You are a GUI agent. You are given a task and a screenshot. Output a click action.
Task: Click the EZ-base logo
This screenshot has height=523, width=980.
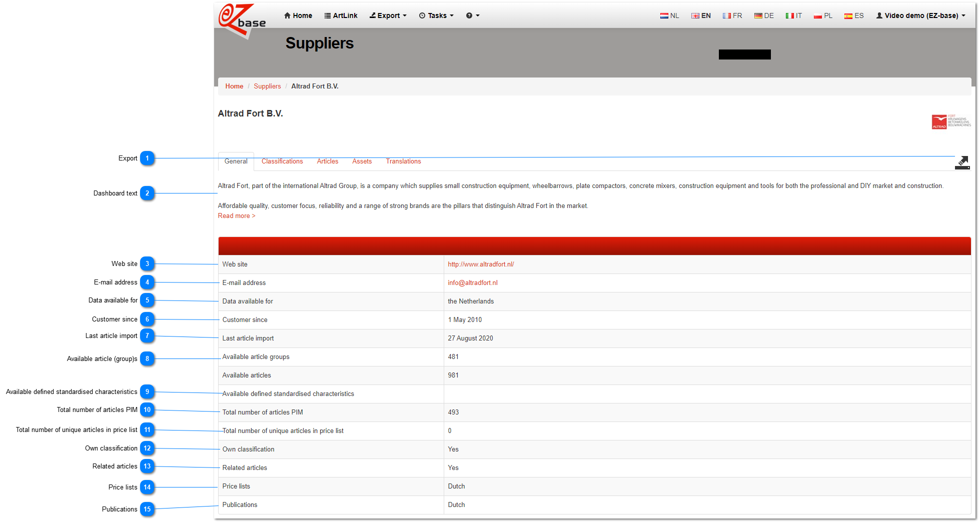(242, 21)
